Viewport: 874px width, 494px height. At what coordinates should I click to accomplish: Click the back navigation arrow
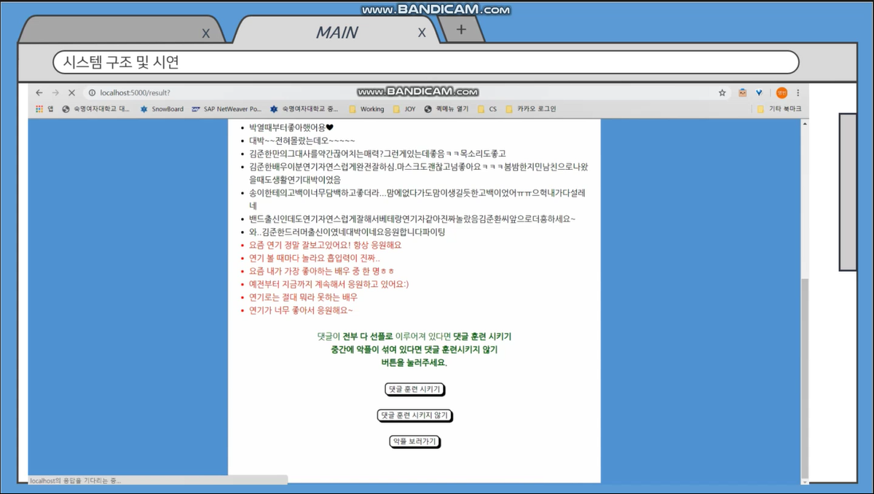pyautogui.click(x=39, y=93)
